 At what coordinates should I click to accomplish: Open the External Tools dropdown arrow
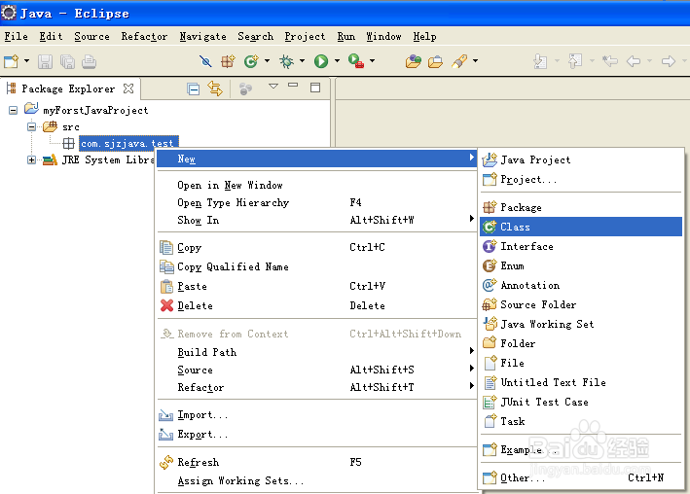click(x=373, y=61)
